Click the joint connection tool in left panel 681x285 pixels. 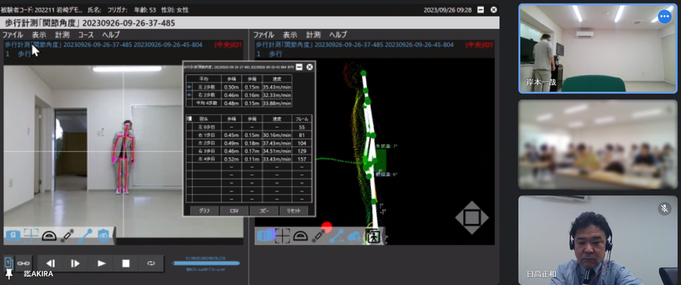point(85,235)
